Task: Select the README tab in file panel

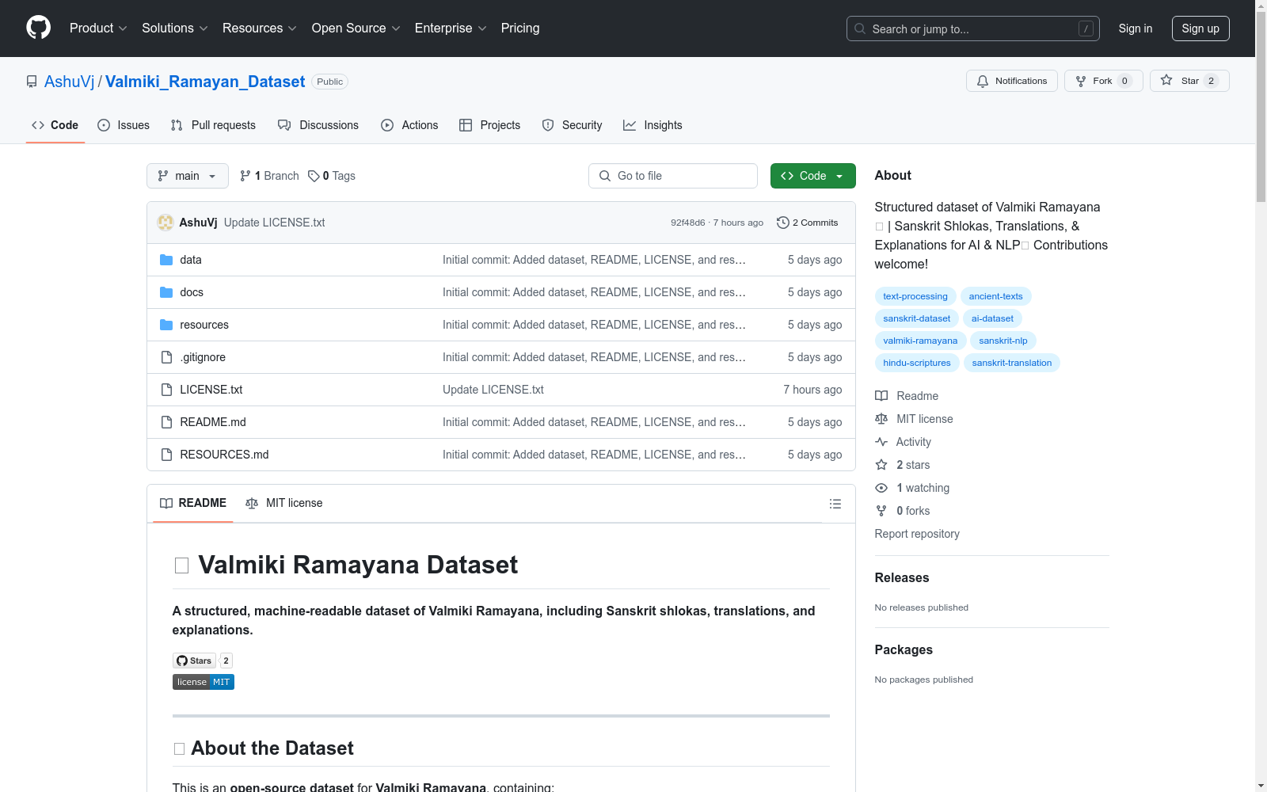Action: point(193,503)
